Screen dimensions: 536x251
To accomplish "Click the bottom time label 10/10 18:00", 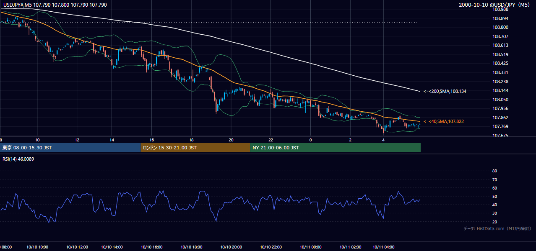I will 191,247.
